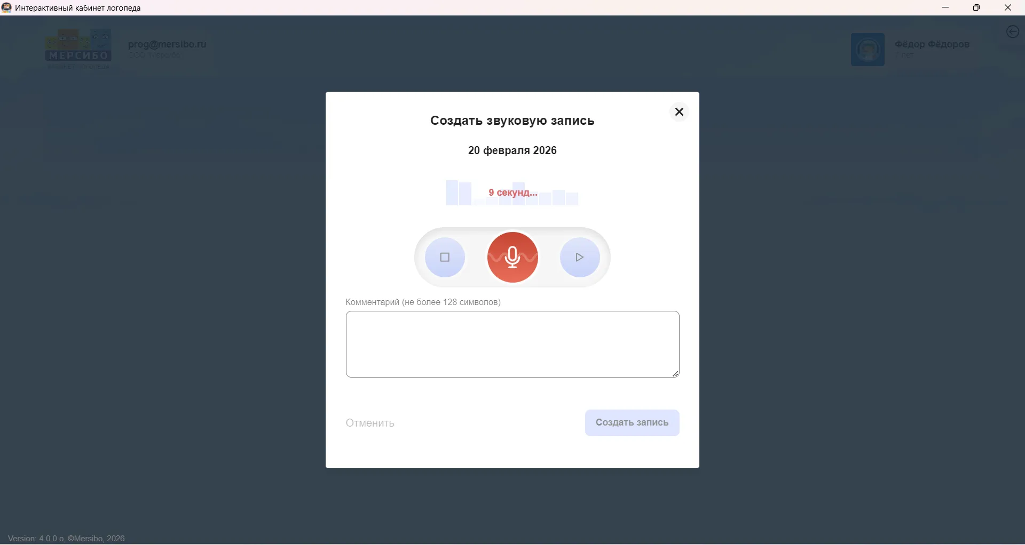Stop the audio recording with the square button
1025x545 pixels.
pyautogui.click(x=445, y=257)
